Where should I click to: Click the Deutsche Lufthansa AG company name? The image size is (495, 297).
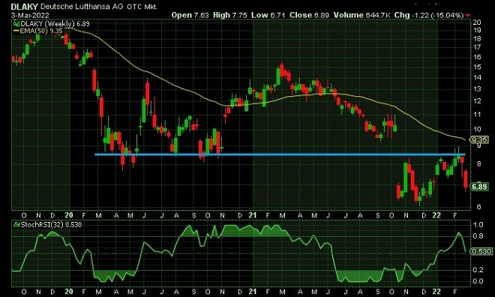(82, 7)
